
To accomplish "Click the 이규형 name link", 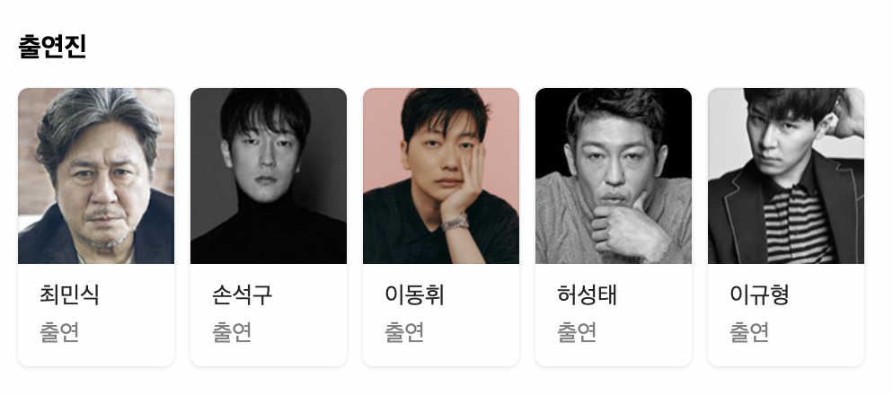I will pos(760,294).
